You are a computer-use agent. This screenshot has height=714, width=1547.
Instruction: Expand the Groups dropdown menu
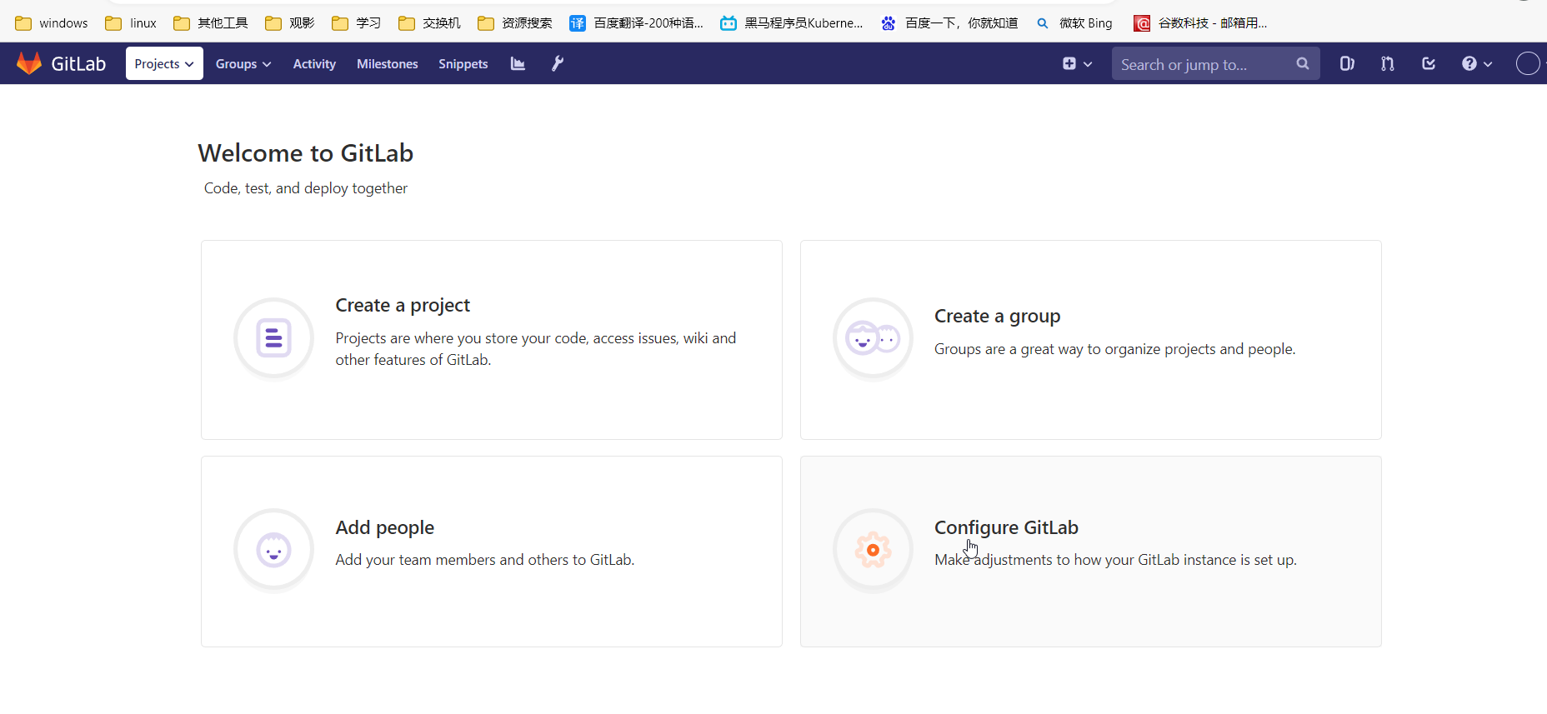coord(243,63)
